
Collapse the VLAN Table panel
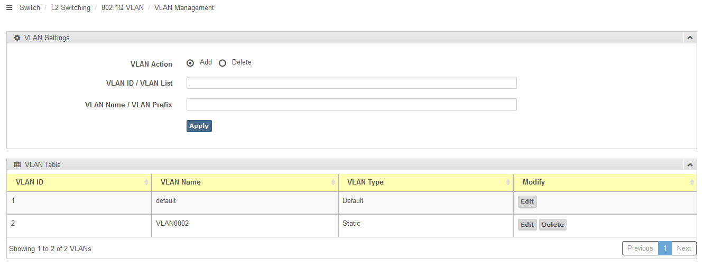pos(689,165)
